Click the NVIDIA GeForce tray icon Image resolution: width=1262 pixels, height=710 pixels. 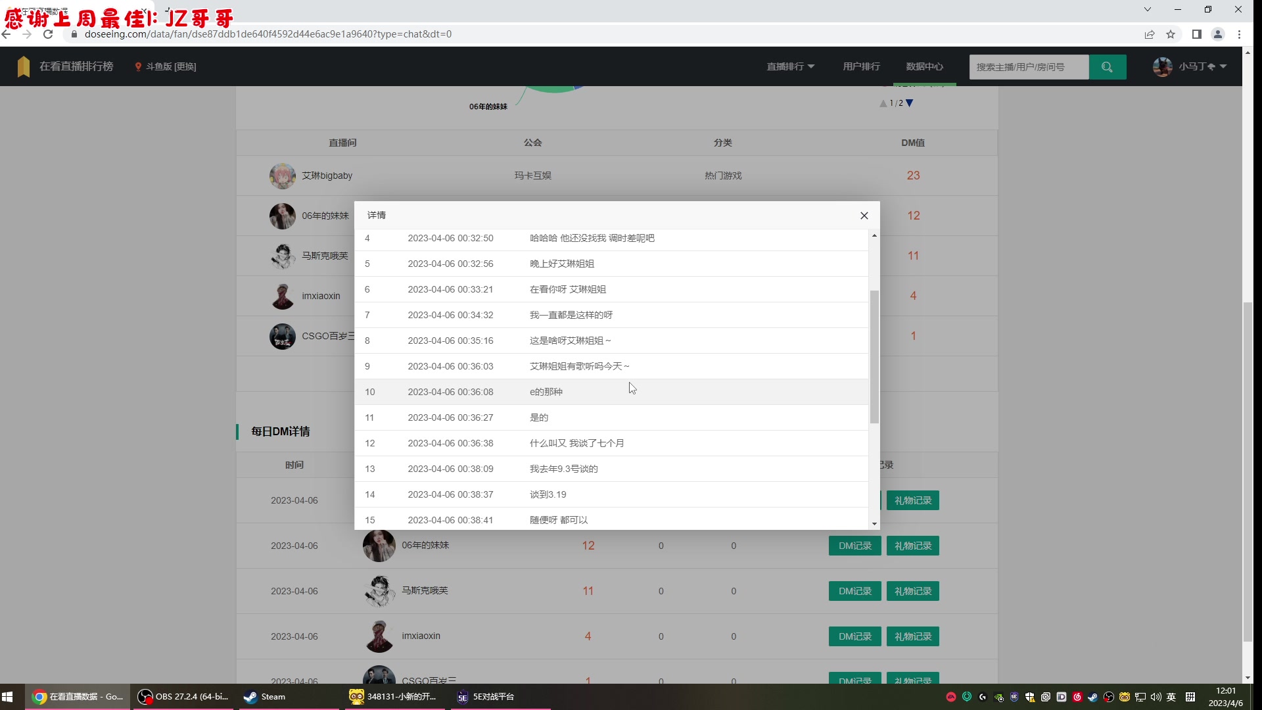pos(998,697)
